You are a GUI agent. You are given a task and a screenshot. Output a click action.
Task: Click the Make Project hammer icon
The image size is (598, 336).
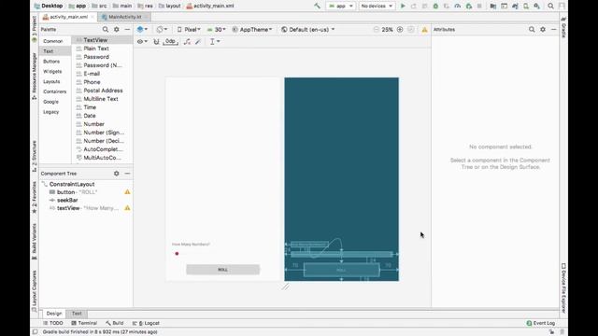pyautogui.click(x=317, y=7)
